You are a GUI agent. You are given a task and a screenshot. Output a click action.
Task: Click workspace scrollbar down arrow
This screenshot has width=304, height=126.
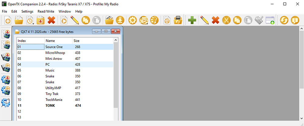[302, 118]
